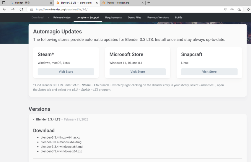251x162 pixels.
Task: Open the Release Notes menu item
Action: coord(62,17)
